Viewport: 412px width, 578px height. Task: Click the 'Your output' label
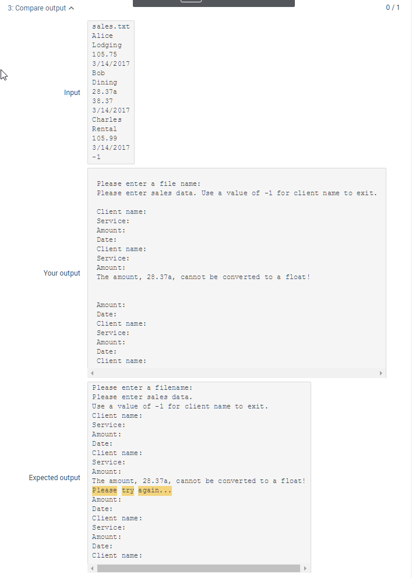62,273
